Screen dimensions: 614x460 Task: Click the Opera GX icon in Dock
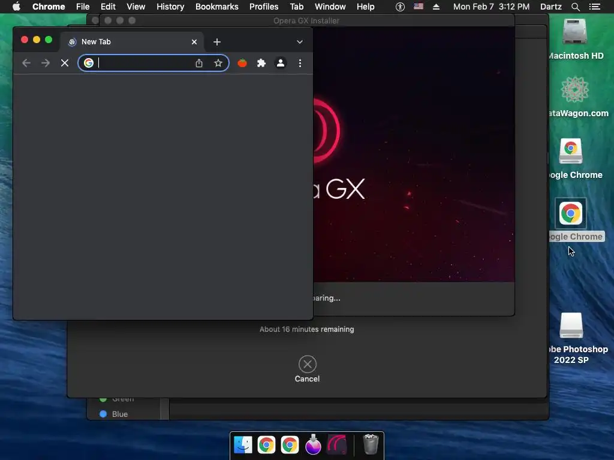pos(337,445)
